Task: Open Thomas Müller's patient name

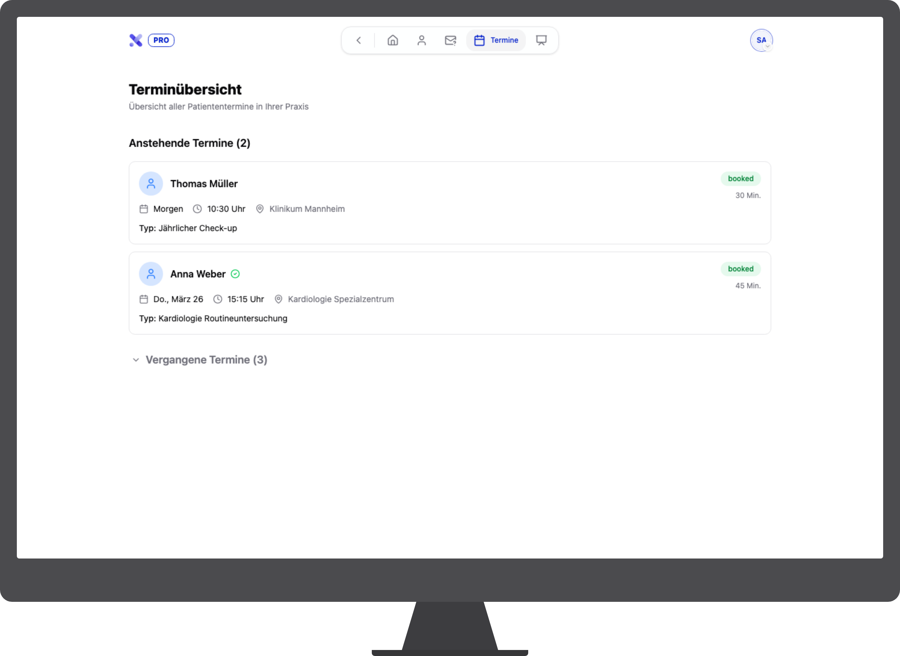Action: coord(204,184)
